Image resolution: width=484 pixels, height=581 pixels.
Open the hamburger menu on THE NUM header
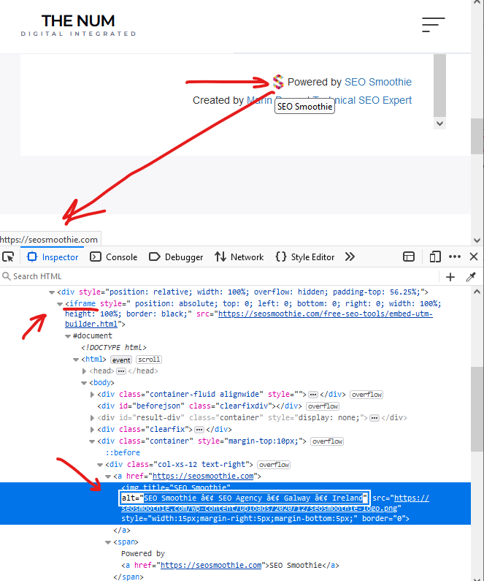[434, 25]
